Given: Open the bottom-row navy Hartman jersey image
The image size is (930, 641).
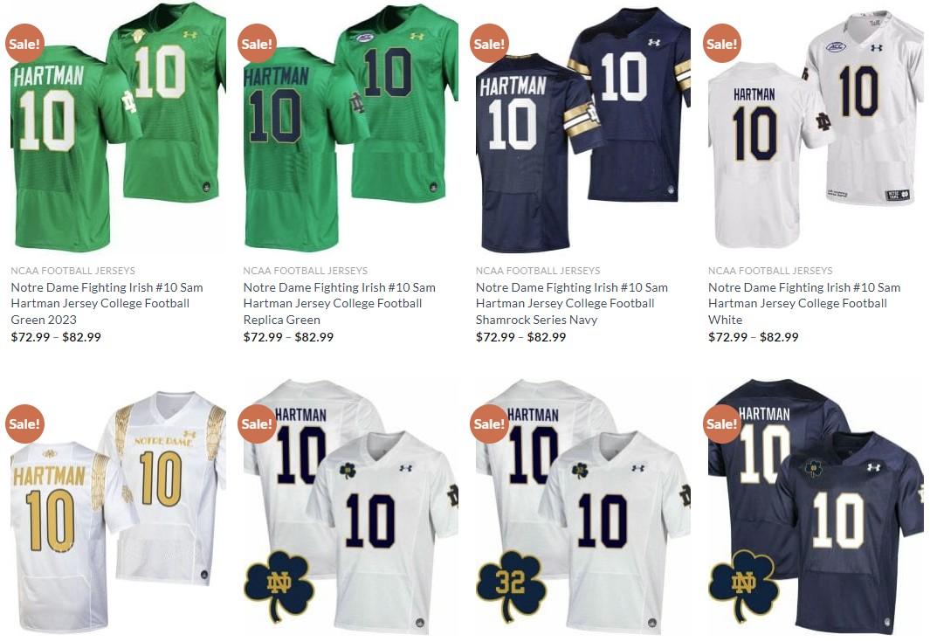Looking at the screenshot, I should (x=816, y=507).
